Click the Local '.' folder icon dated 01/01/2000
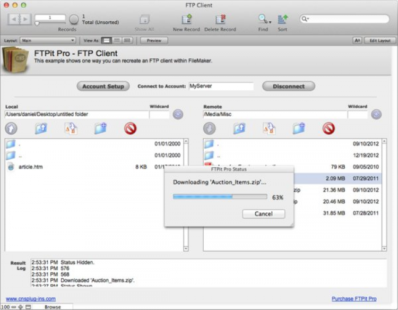This screenshot has height=310, width=398. point(11,144)
